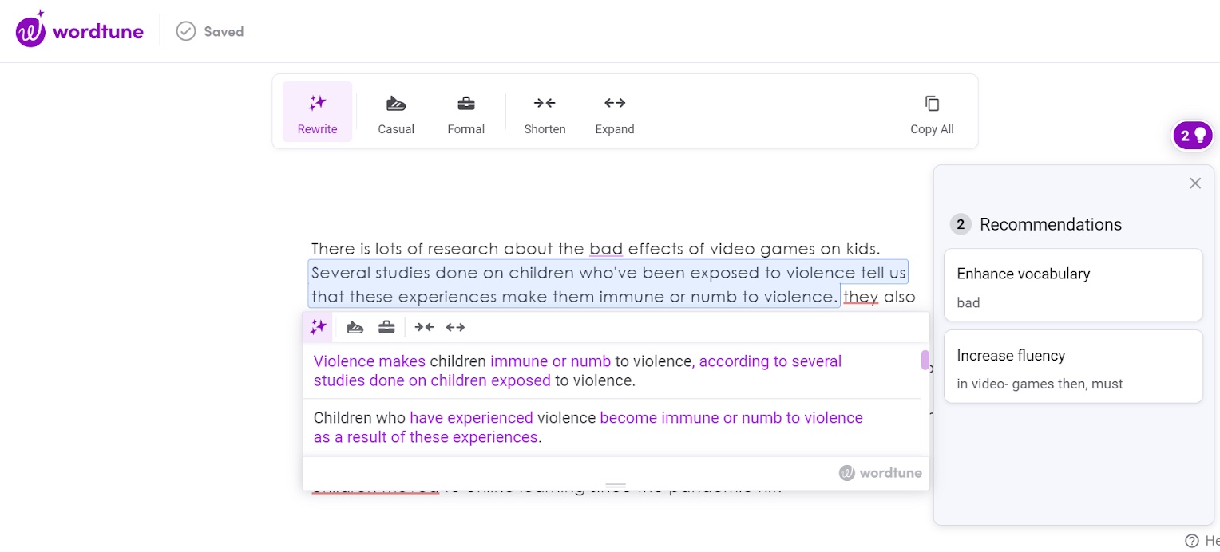Open the Enhance vocabulary recommendation card
Screen dimensions: 1220x552
pyautogui.click(x=1073, y=285)
